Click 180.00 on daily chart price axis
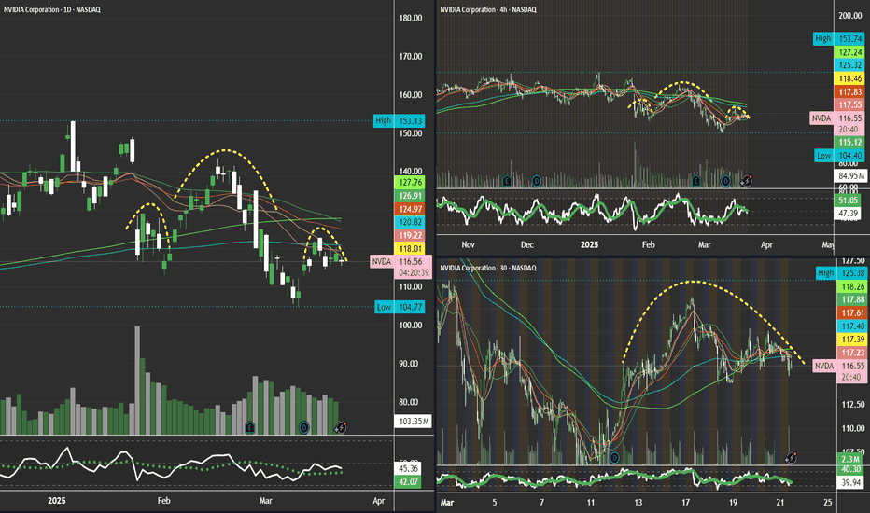The image size is (870, 513). tap(411, 18)
